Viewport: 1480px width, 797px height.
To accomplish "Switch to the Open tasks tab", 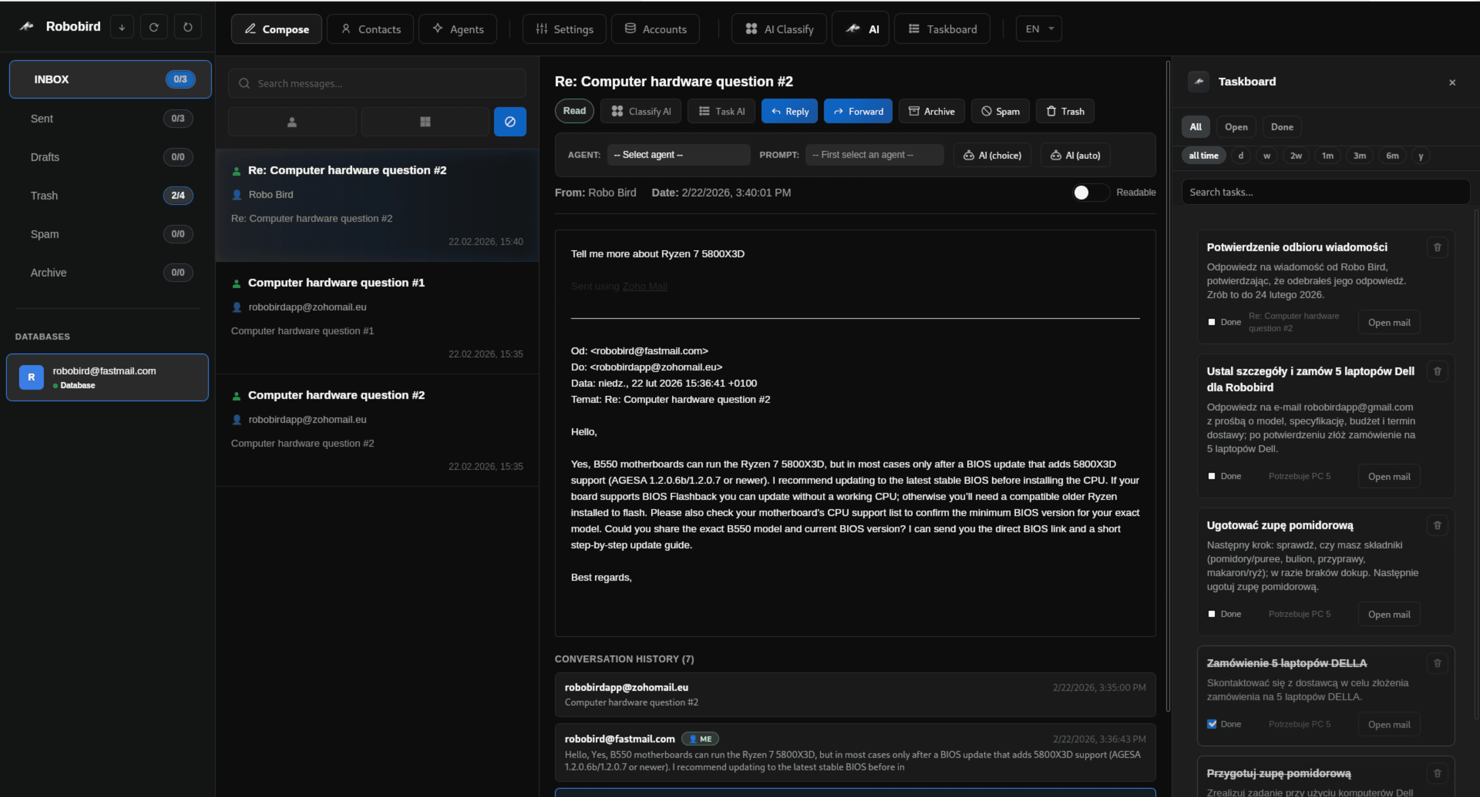I will tap(1235, 127).
